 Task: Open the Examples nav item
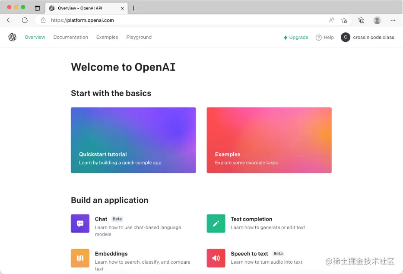pos(107,37)
